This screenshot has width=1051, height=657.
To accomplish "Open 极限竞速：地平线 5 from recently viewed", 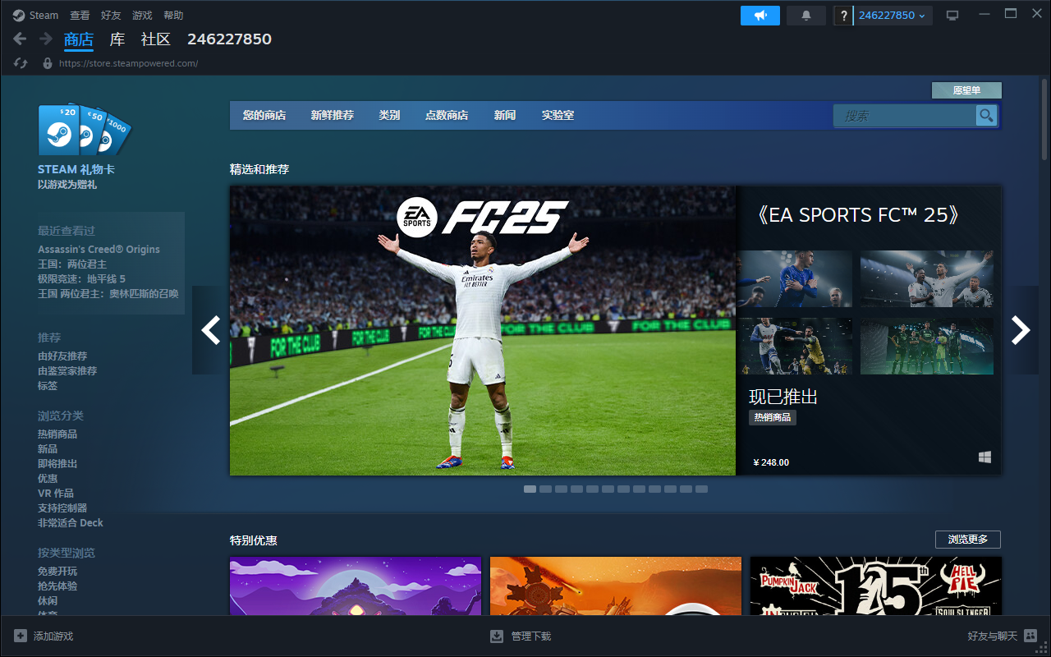I will click(x=81, y=279).
